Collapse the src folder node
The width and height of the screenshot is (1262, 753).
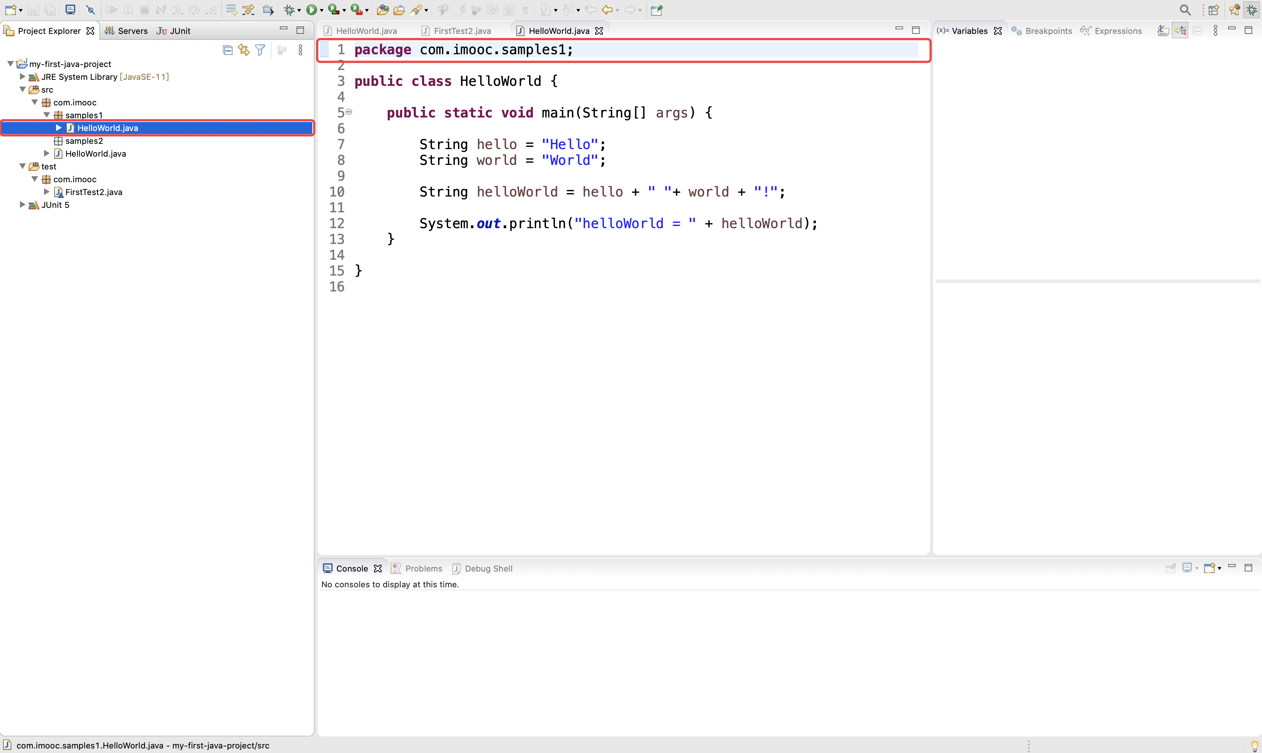[x=22, y=89]
